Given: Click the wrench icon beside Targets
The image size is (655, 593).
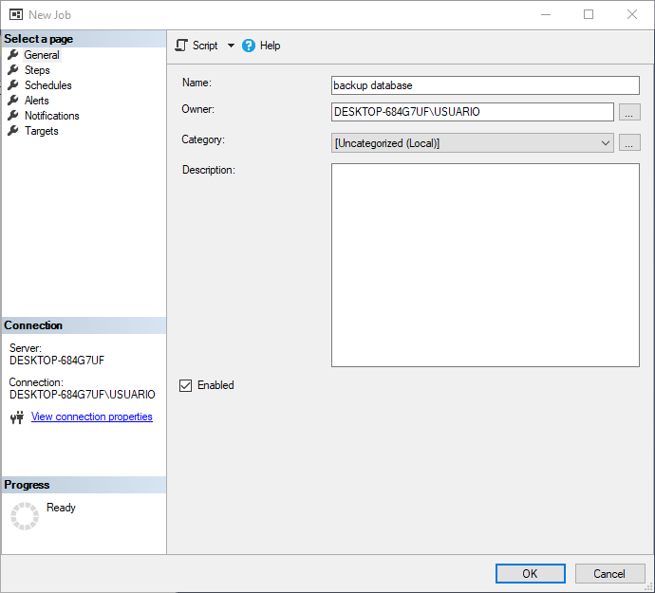Looking at the screenshot, I should tap(13, 131).
